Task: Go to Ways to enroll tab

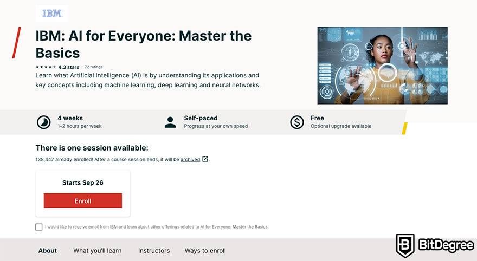Action: 205,251
